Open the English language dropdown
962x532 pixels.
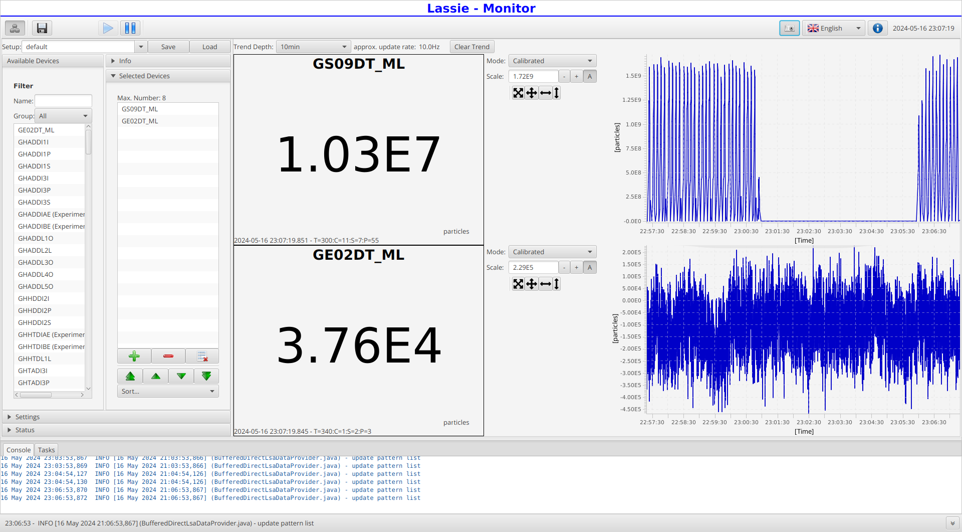coord(834,28)
